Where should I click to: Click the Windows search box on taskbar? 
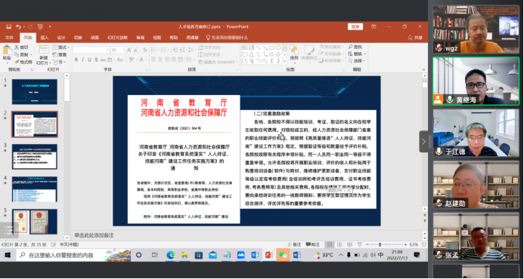73,256
